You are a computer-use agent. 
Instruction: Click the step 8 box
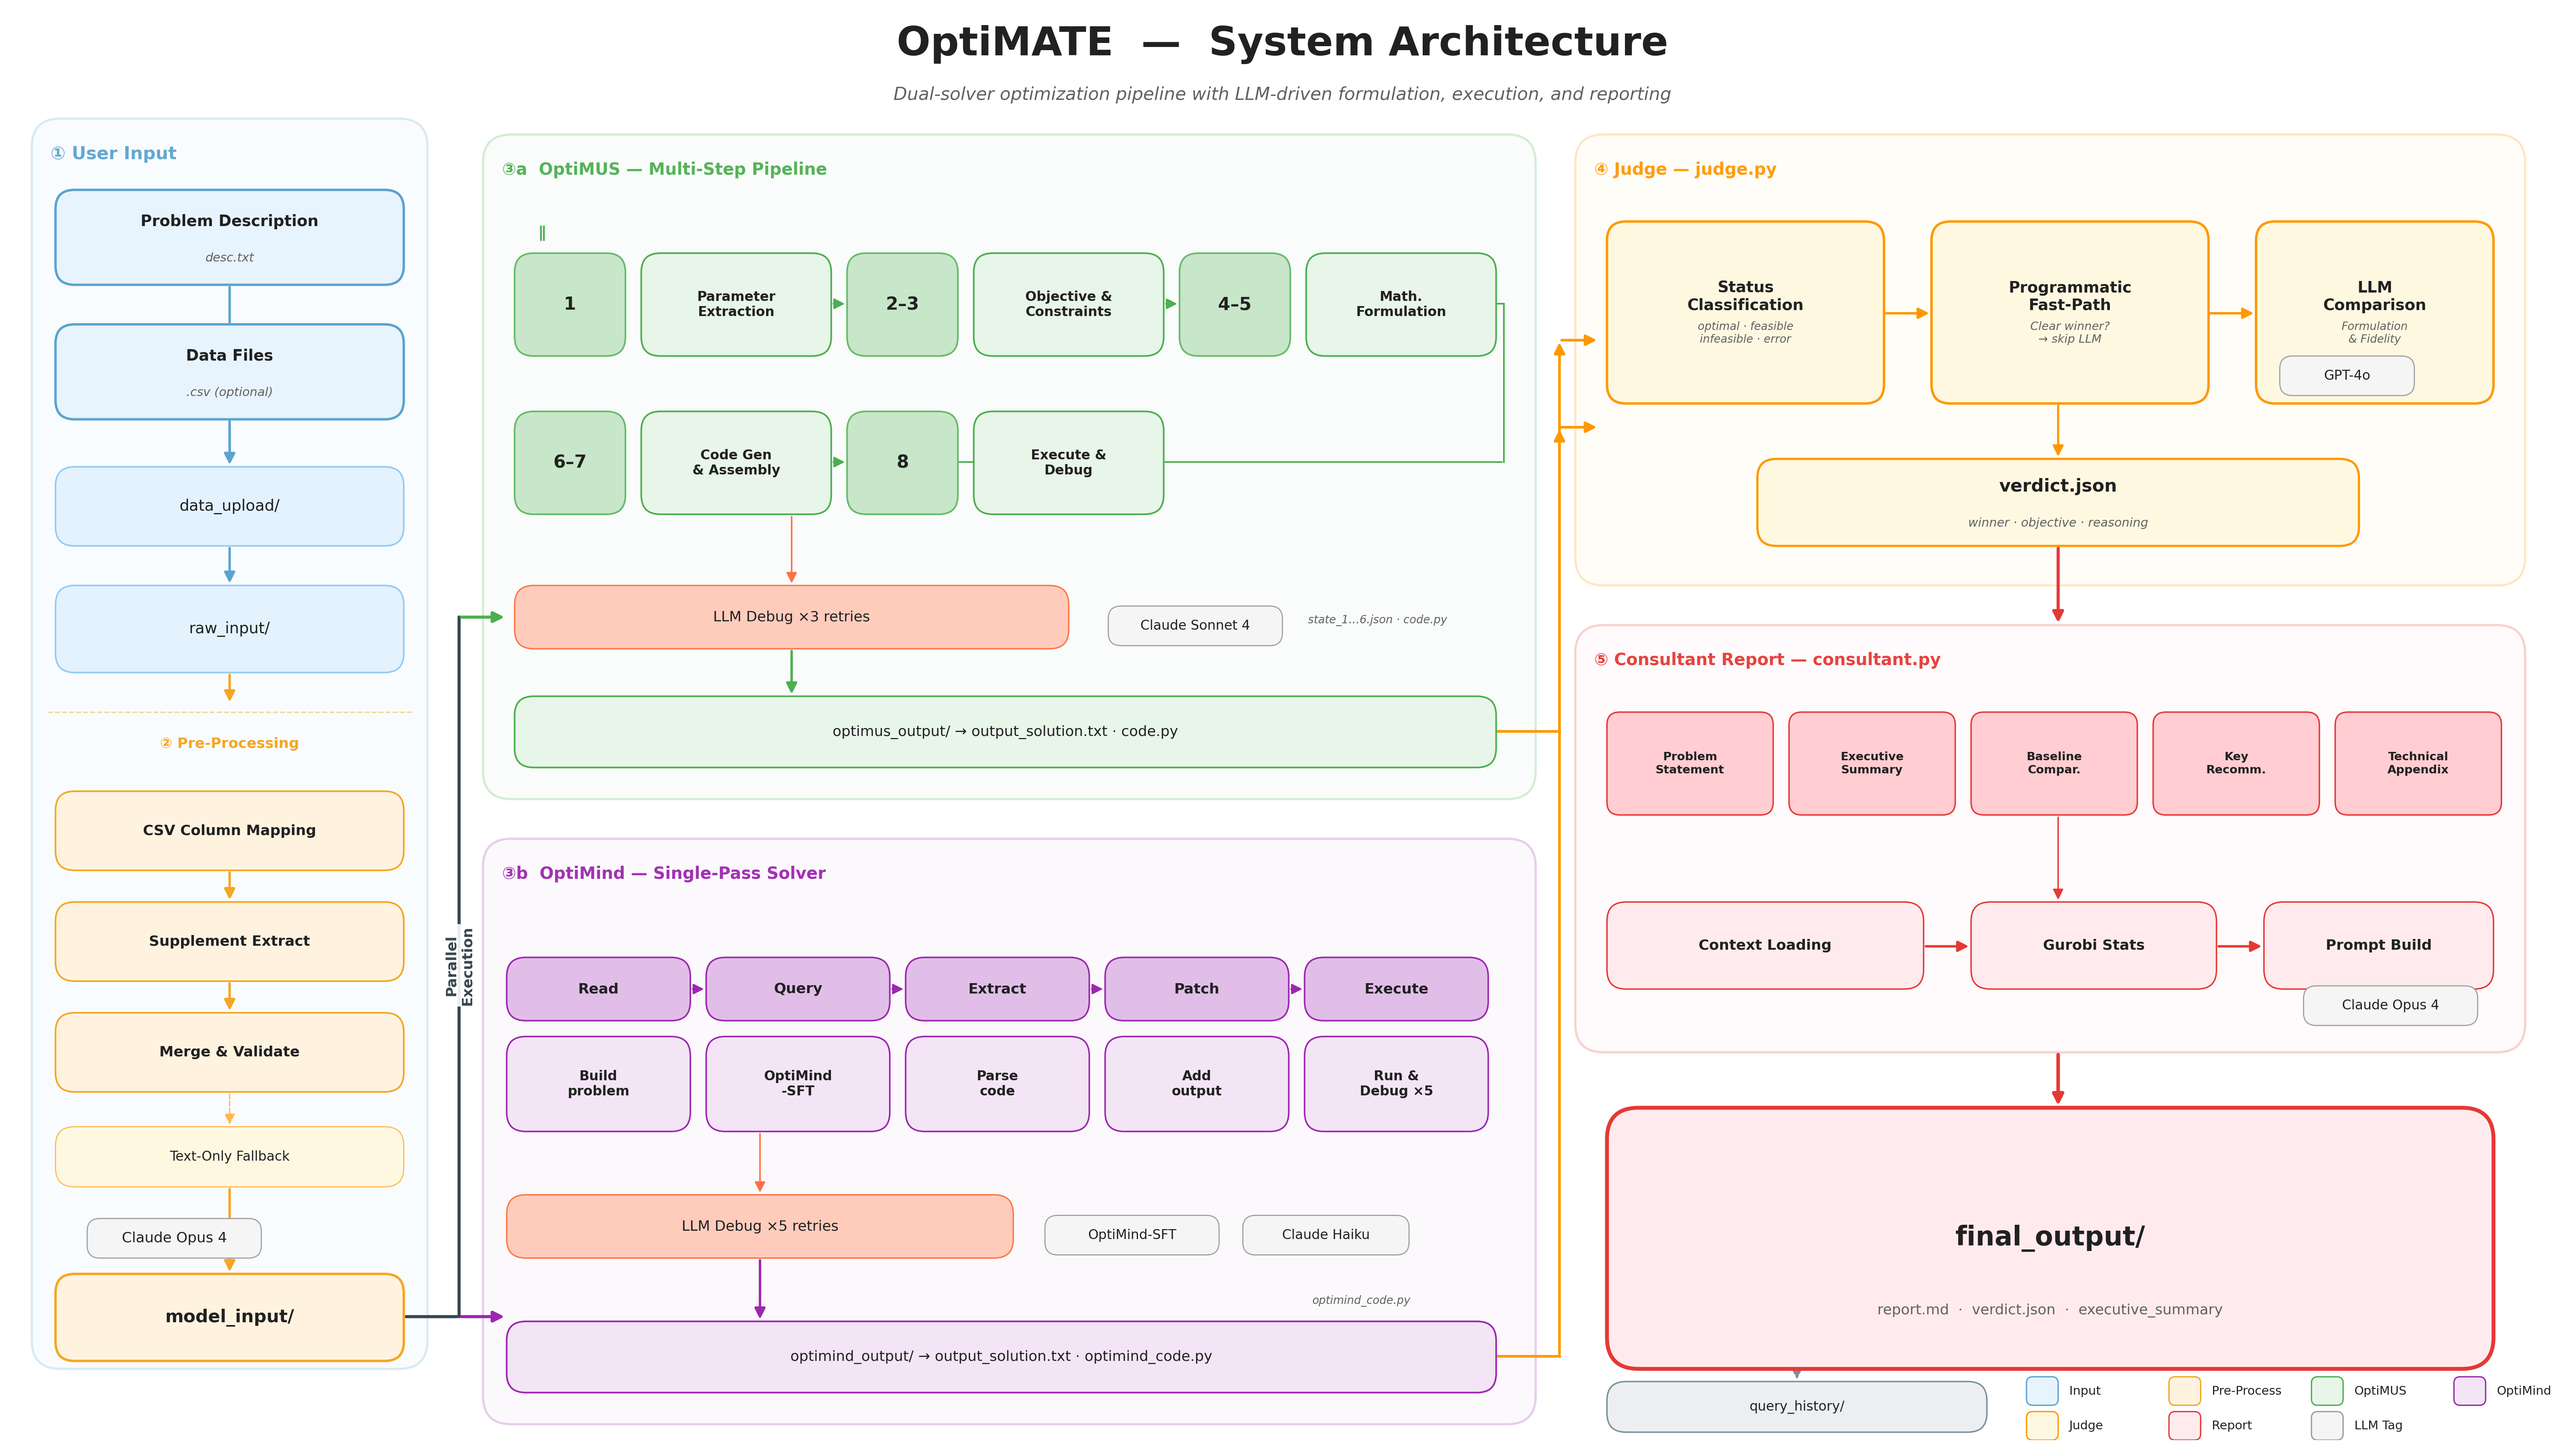point(902,463)
